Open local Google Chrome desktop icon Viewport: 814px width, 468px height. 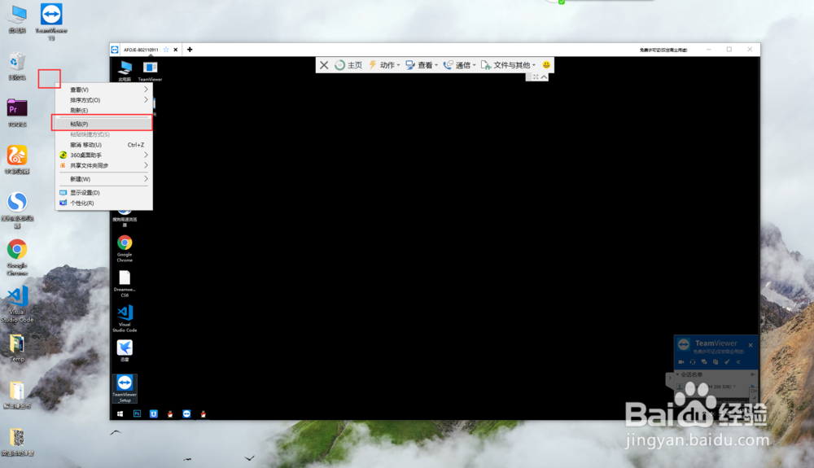(x=17, y=257)
